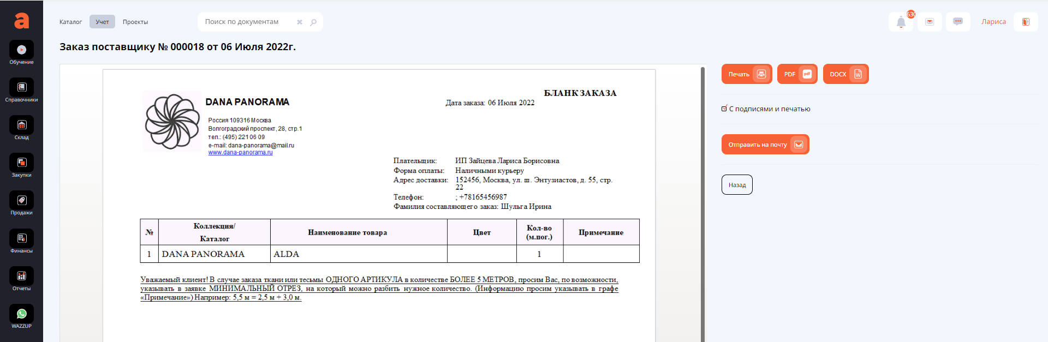Open the Отчеты reports section
Image resolution: width=1048 pixels, height=342 pixels.
(21, 279)
